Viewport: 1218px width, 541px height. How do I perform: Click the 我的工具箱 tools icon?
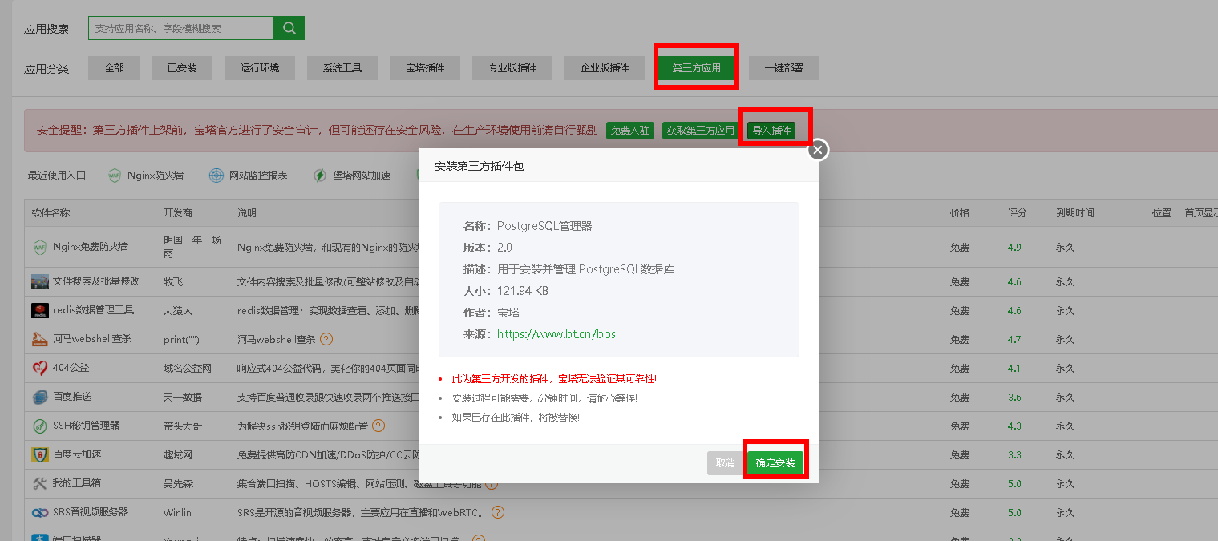tap(40, 484)
